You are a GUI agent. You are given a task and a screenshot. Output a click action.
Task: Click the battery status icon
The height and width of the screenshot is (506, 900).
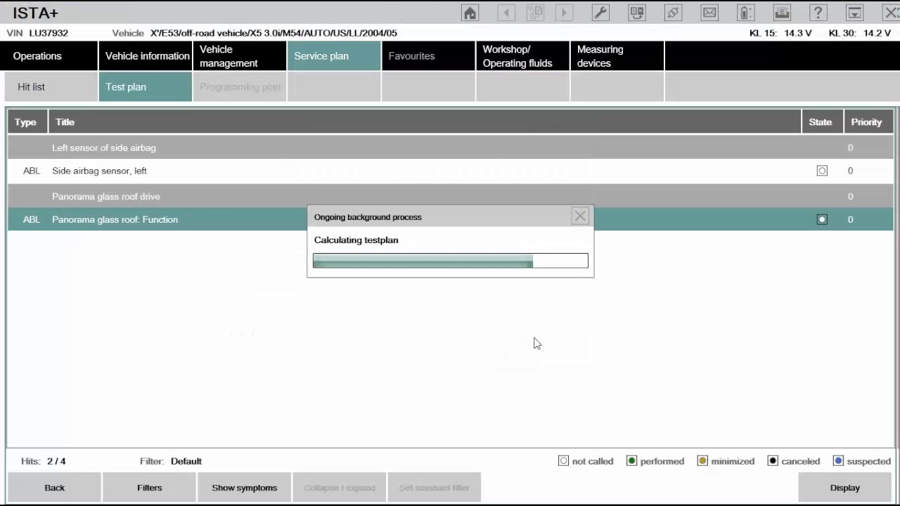(745, 13)
